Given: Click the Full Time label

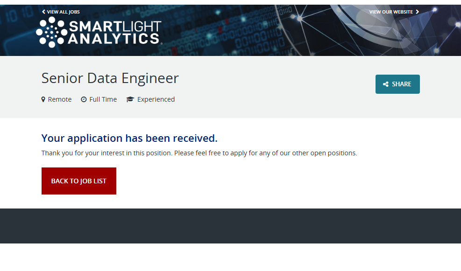Looking at the screenshot, I should point(103,99).
